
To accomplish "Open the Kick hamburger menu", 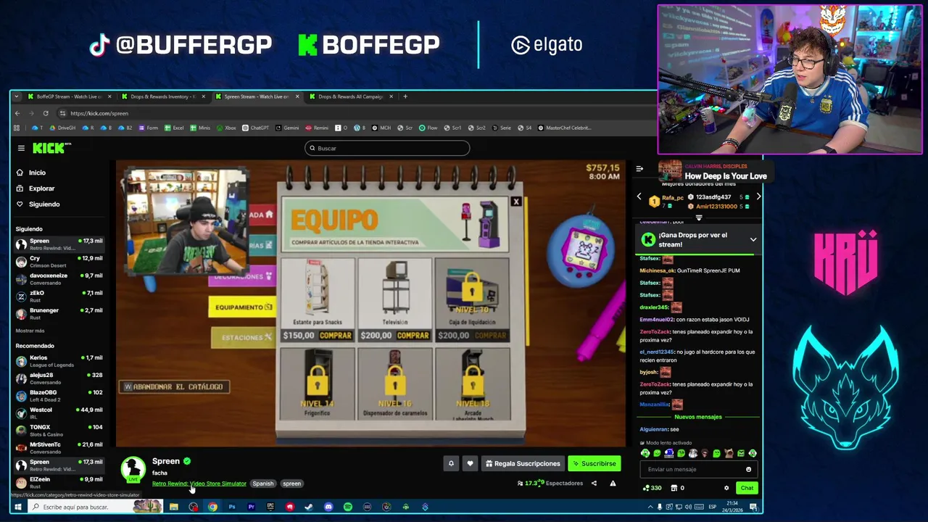I will [x=21, y=148].
